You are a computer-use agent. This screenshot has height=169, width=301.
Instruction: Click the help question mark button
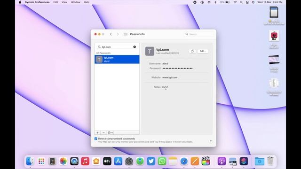[x=211, y=141]
